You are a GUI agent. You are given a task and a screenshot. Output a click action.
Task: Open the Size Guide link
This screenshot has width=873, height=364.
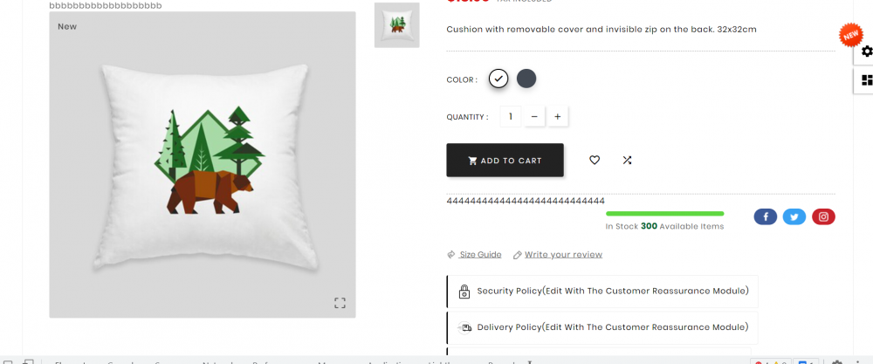(x=480, y=254)
